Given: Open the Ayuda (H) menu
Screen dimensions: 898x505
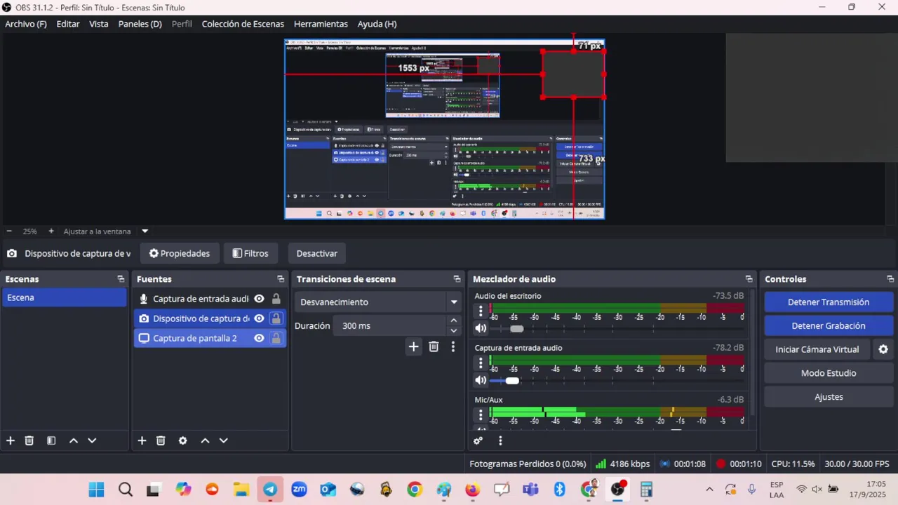Looking at the screenshot, I should tap(377, 24).
